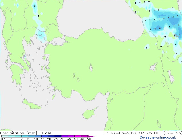Click the 5 to 10 mm legend swatch
Screen dimensions: 182x140
[x=32, y=136]
